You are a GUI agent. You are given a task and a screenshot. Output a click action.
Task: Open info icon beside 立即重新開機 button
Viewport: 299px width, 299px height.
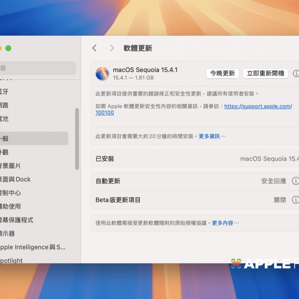point(296,73)
